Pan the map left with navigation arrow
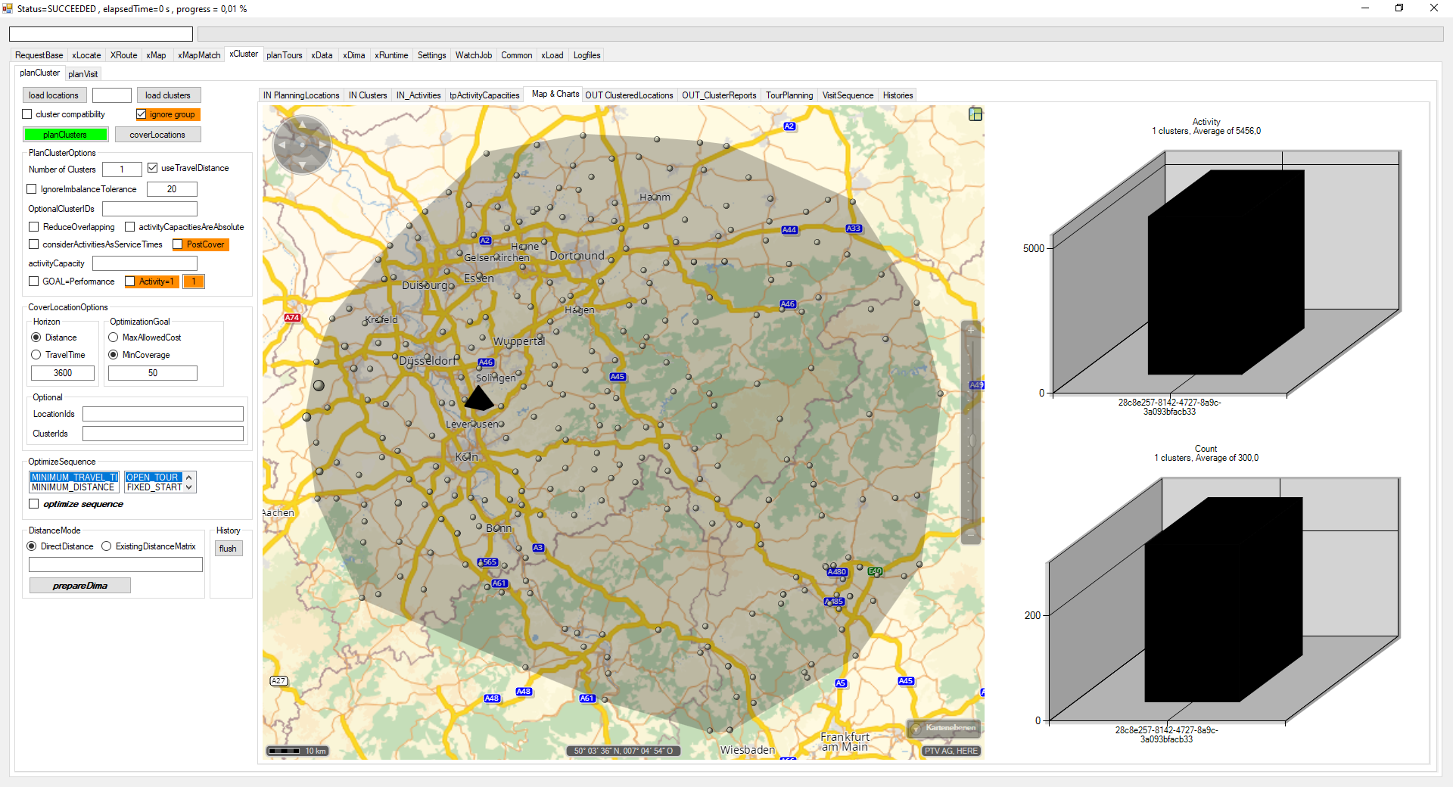 282,145
